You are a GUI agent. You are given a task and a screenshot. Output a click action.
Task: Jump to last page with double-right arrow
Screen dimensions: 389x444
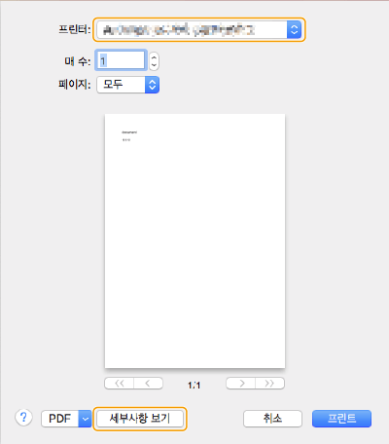click(269, 384)
